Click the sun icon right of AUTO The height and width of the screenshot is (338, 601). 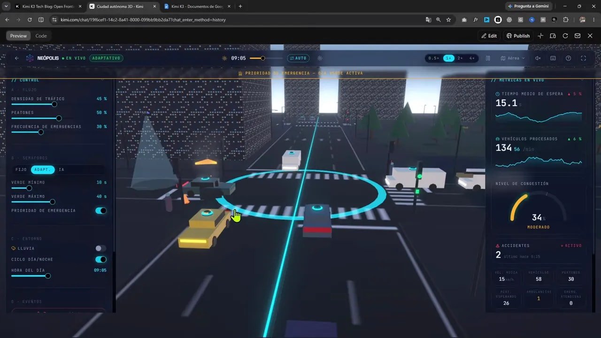[320, 58]
